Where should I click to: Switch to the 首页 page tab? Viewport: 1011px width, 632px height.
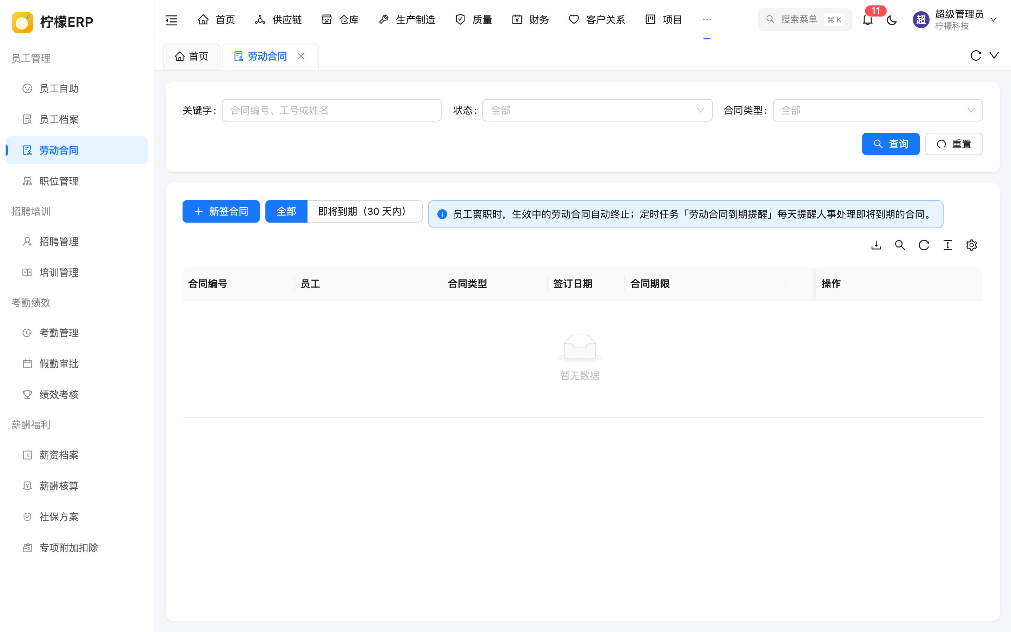192,57
